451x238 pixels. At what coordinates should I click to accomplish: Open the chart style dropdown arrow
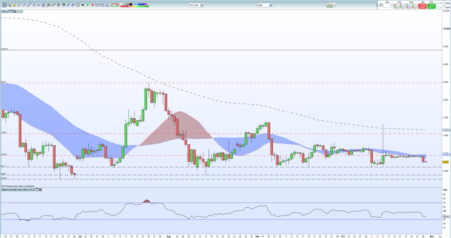coord(334,5)
